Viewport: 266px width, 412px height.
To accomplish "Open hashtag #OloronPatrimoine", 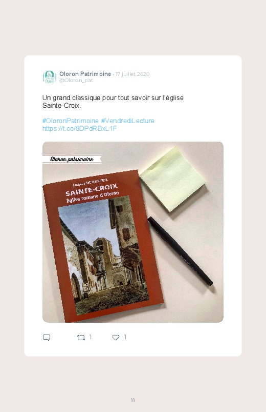I will (x=71, y=121).
